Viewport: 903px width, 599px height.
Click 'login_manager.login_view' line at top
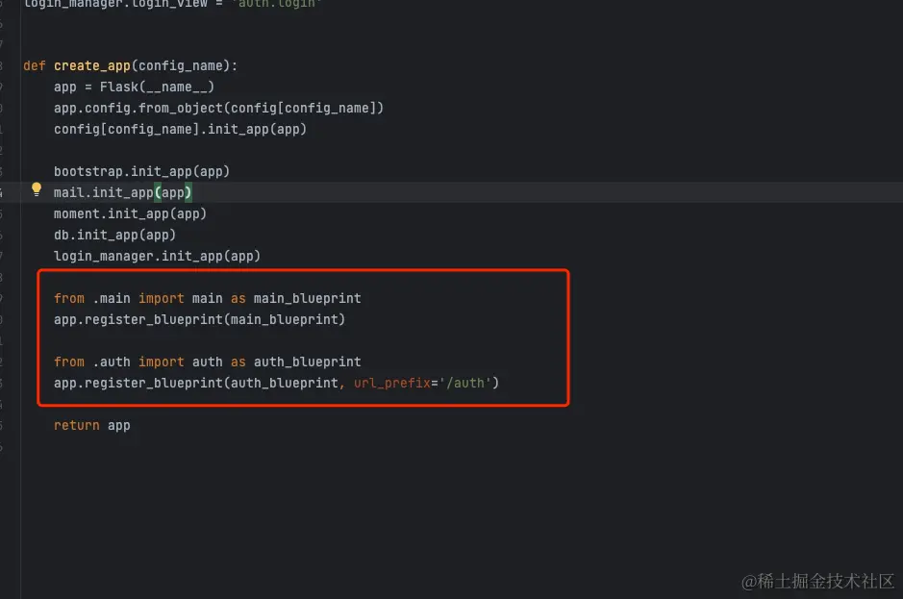pos(173,4)
